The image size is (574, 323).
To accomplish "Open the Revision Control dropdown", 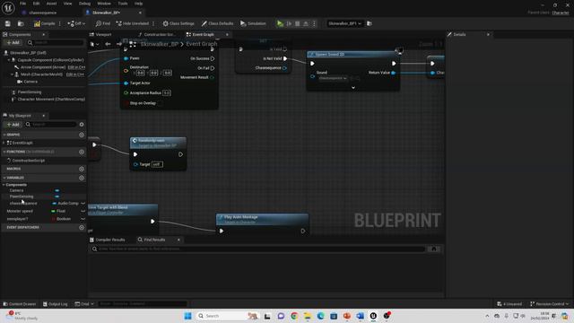I will [550, 304].
